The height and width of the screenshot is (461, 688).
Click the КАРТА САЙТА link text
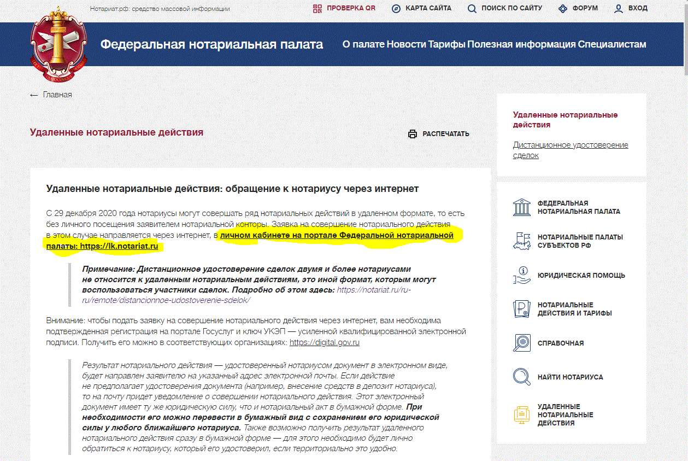coord(428,8)
